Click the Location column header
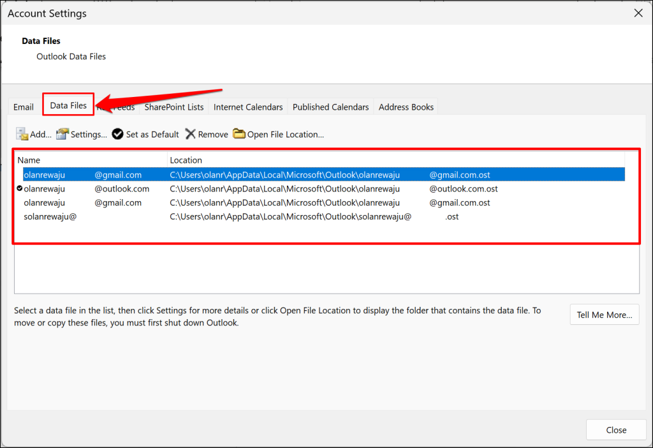 click(x=383, y=160)
